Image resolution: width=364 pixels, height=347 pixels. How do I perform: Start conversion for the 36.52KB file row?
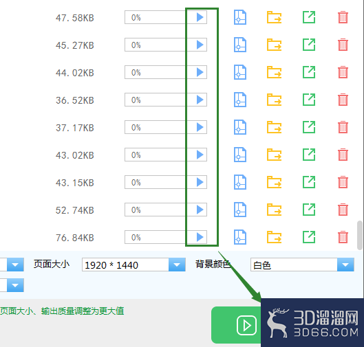tap(200, 100)
